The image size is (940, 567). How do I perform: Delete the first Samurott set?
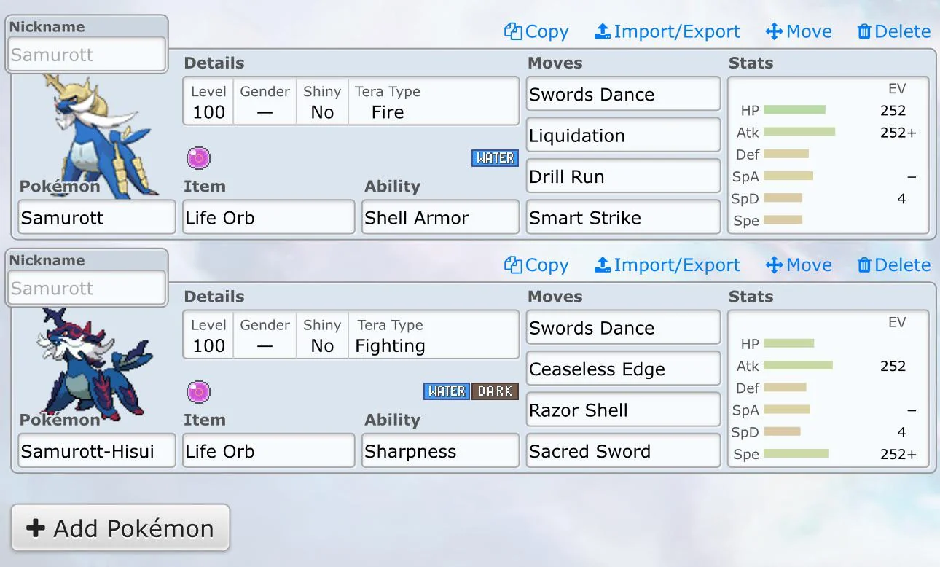893,32
